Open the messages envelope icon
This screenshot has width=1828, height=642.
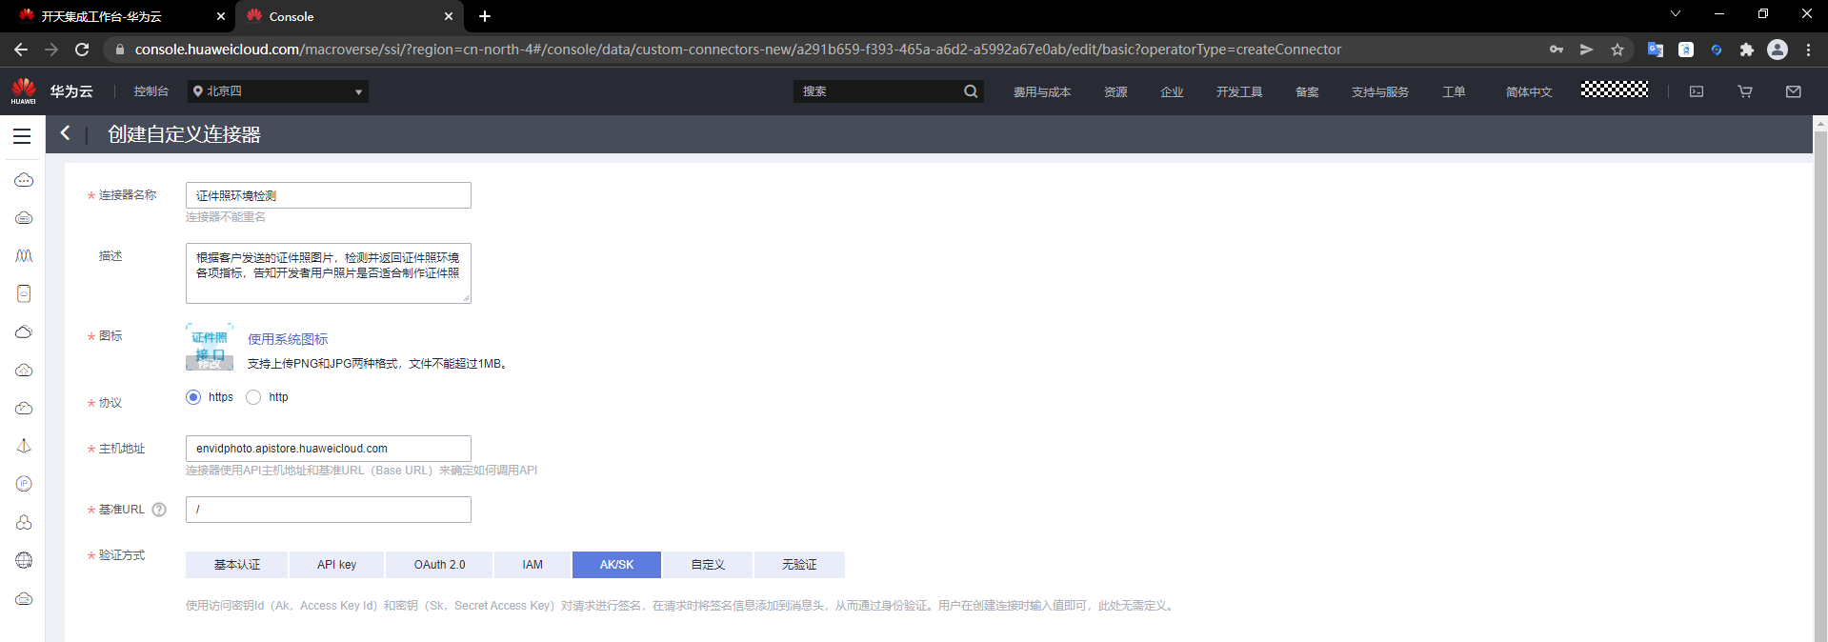coord(1794,91)
